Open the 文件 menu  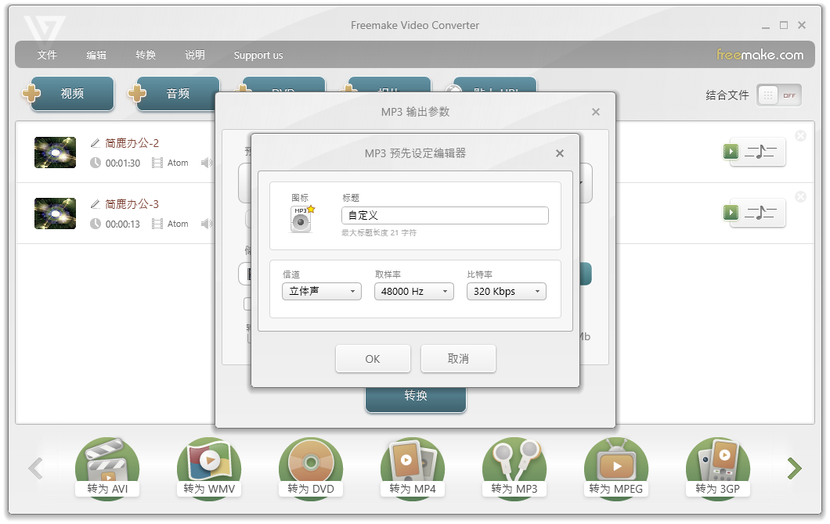pos(47,55)
